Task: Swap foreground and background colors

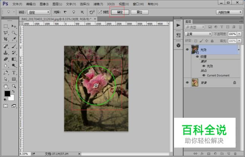Action: pos(13,91)
